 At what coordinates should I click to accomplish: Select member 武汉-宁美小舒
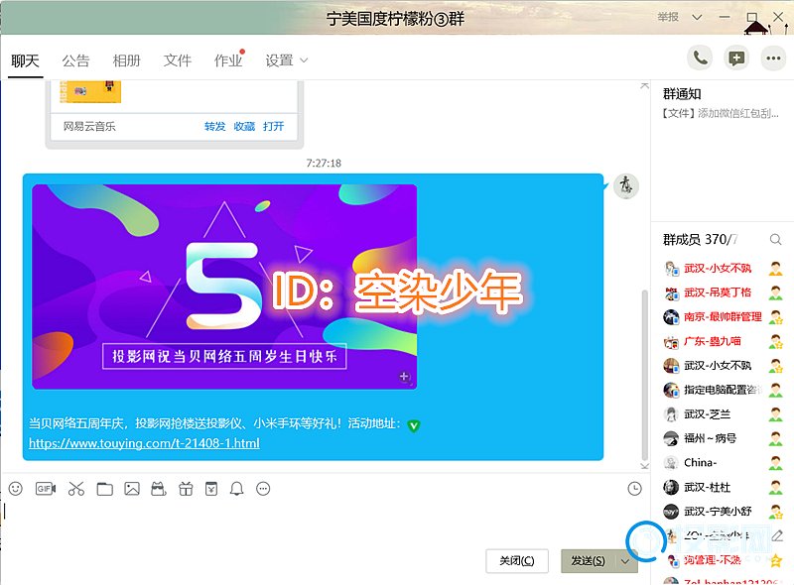click(724, 511)
